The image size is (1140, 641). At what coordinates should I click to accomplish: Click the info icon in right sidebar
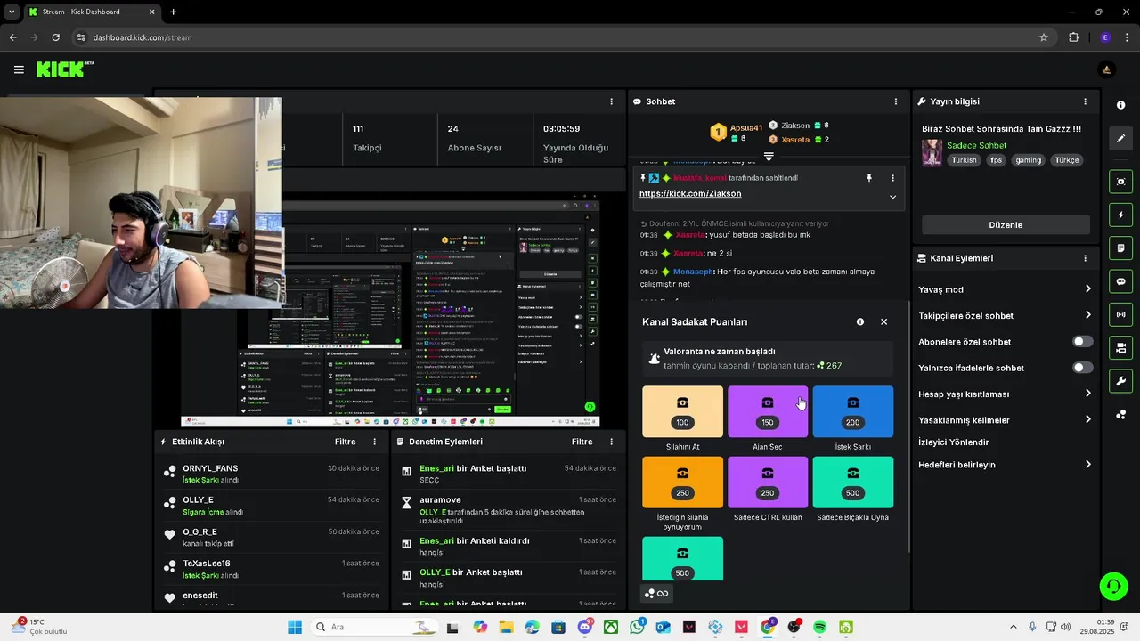point(1120,105)
